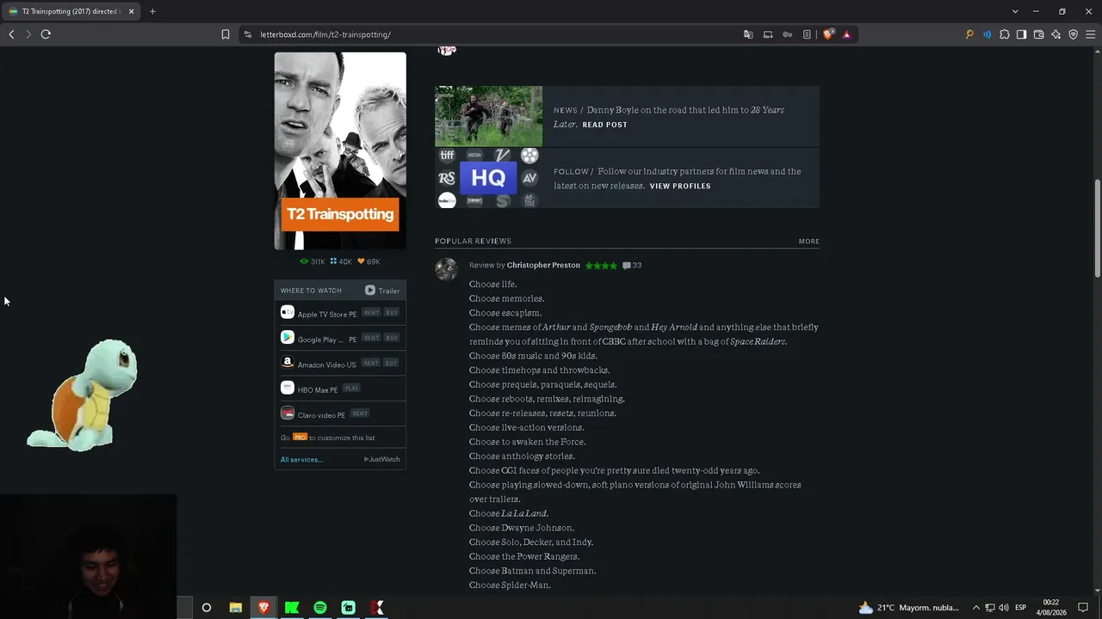The width and height of the screenshot is (1102, 619).
Task: Click the page vertical scrollbar thumb
Action: click(1097, 228)
